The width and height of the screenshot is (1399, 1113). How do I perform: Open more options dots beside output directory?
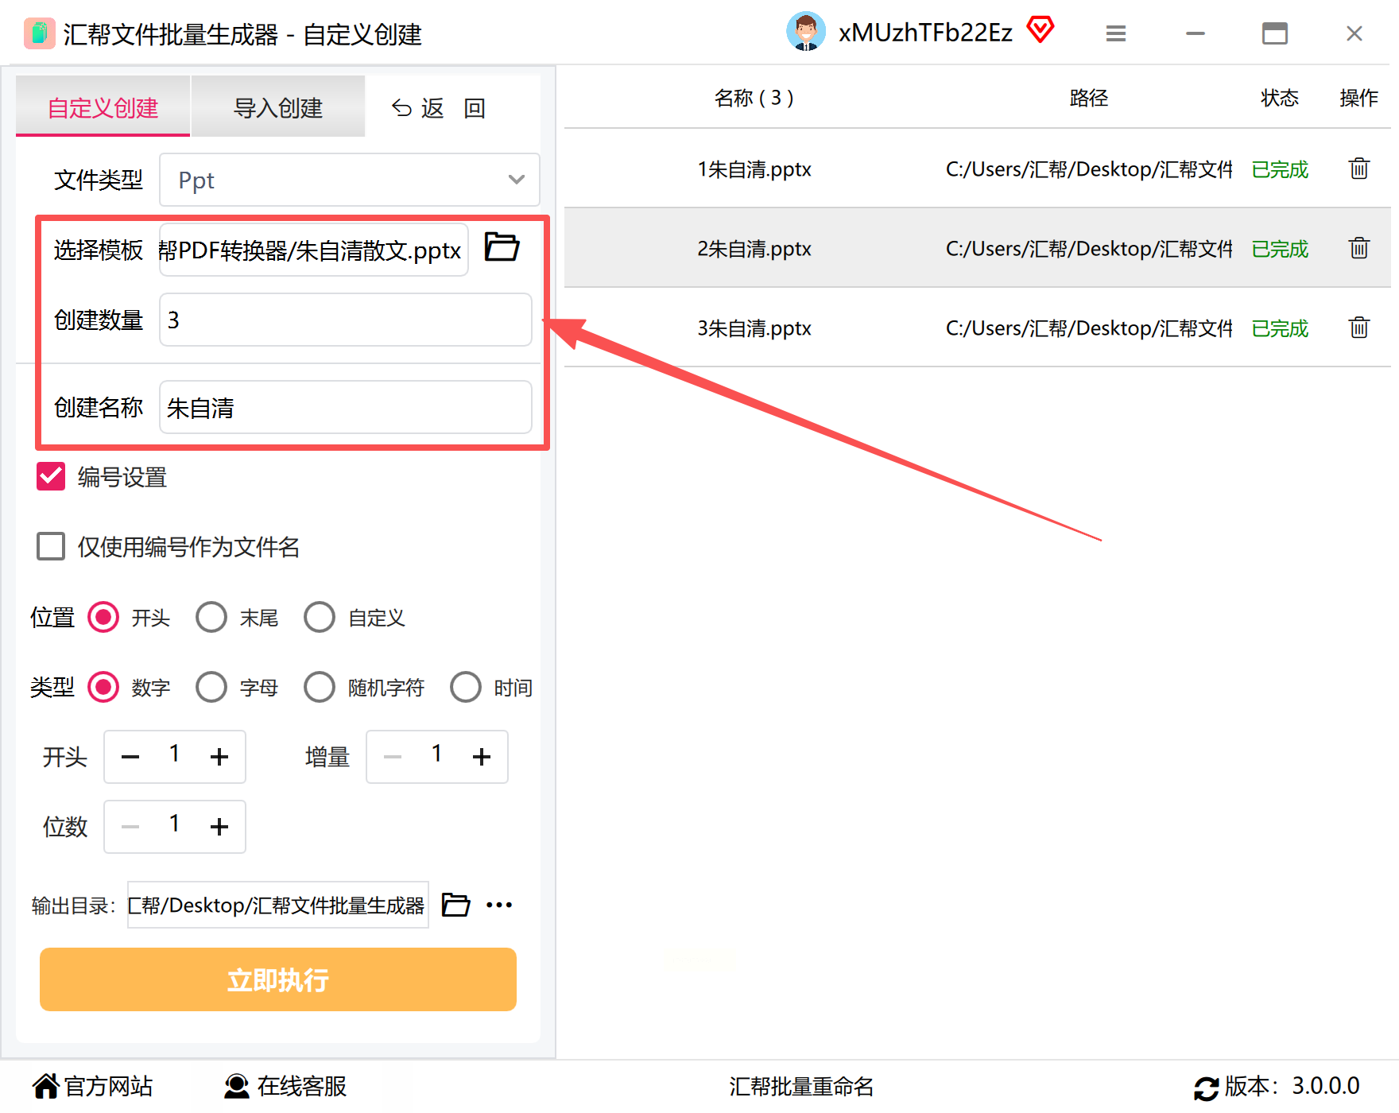(x=499, y=905)
